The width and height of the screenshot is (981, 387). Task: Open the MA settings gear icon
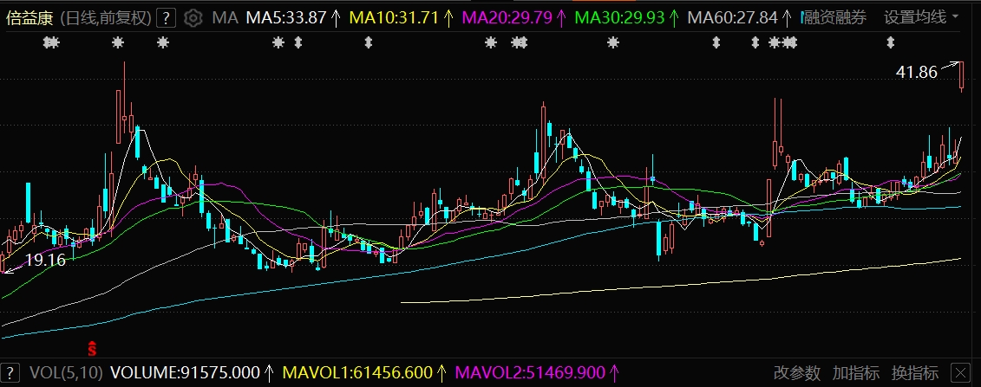(193, 17)
